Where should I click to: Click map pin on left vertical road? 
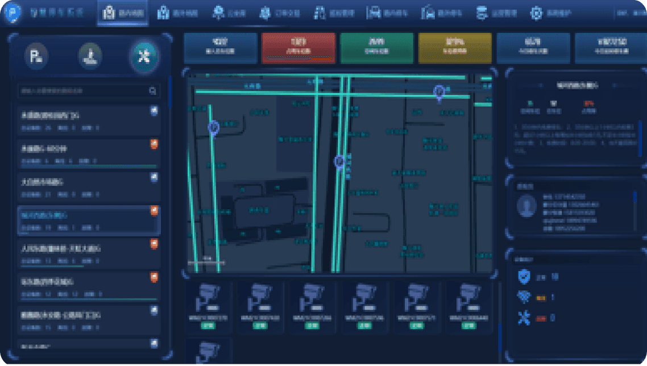213,128
